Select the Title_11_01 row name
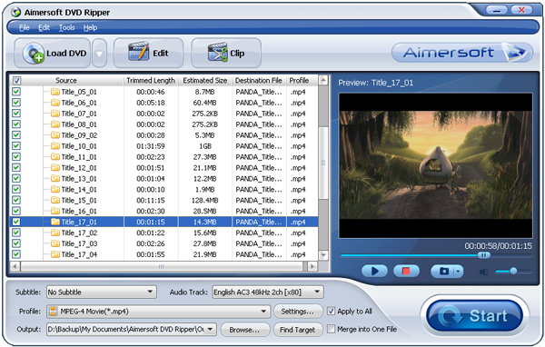545x347 pixels. coord(79,157)
